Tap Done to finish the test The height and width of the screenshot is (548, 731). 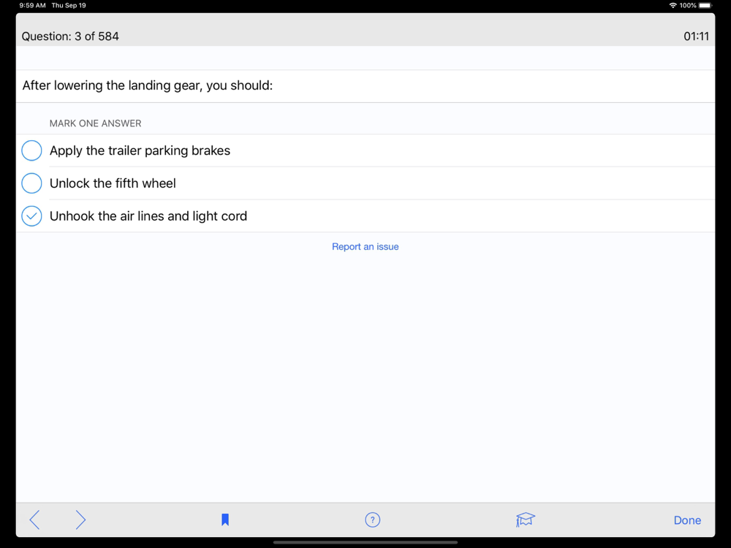[687, 520]
